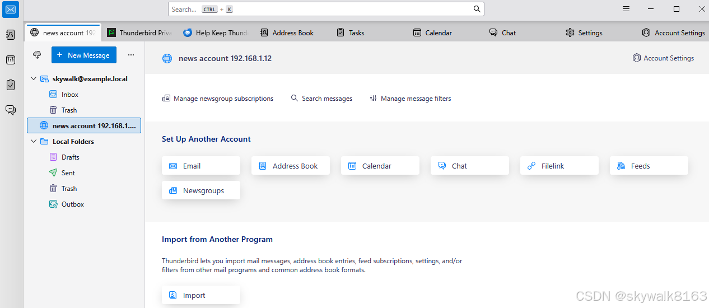Open the Mail space from sidebar icon

pyautogui.click(x=11, y=9)
